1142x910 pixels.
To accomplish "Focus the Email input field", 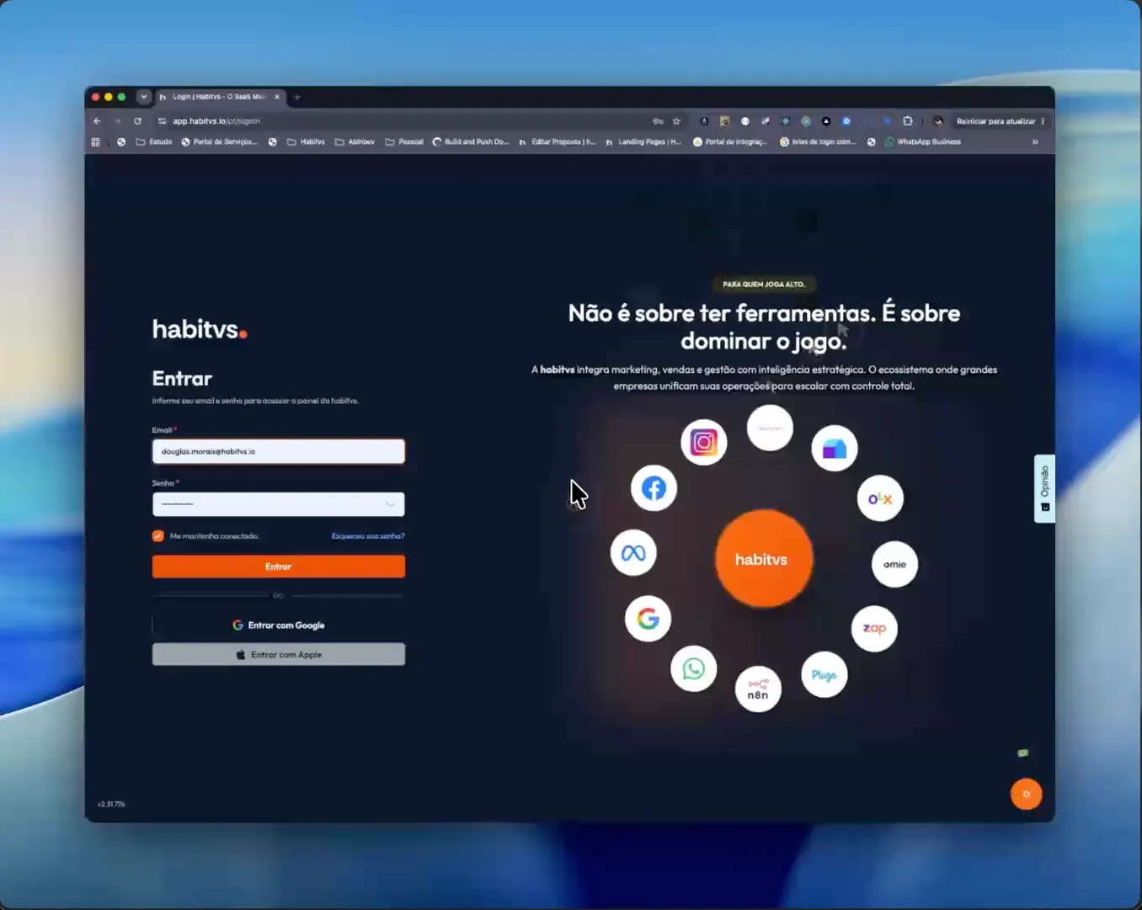I will pos(279,451).
